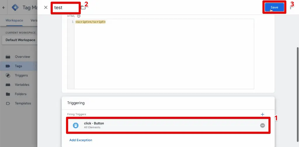This screenshot has width=299, height=147.
Task: Switch to the Workspace tab
Action: (14, 20)
